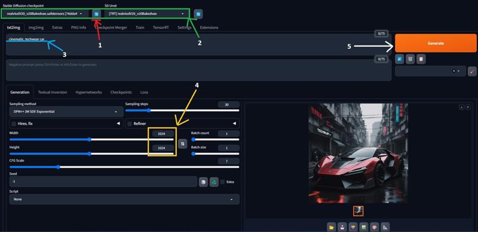The height and width of the screenshot is (232, 478).
Task: Click the Height slider track
Action: tap(91, 154)
